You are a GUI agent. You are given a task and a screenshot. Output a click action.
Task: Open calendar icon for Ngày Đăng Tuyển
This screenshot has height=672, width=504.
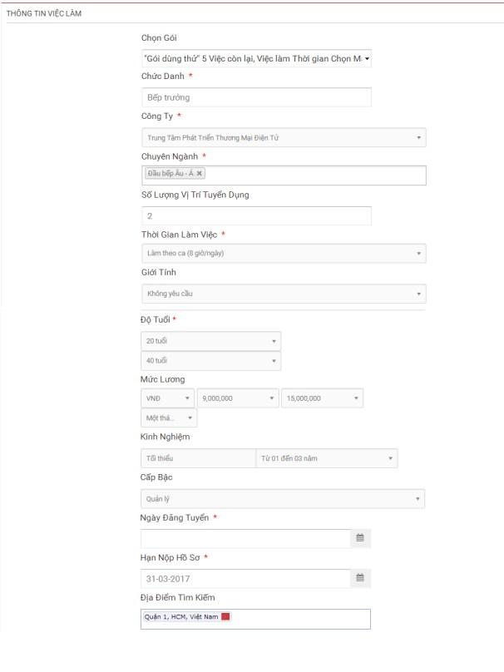coord(360,538)
